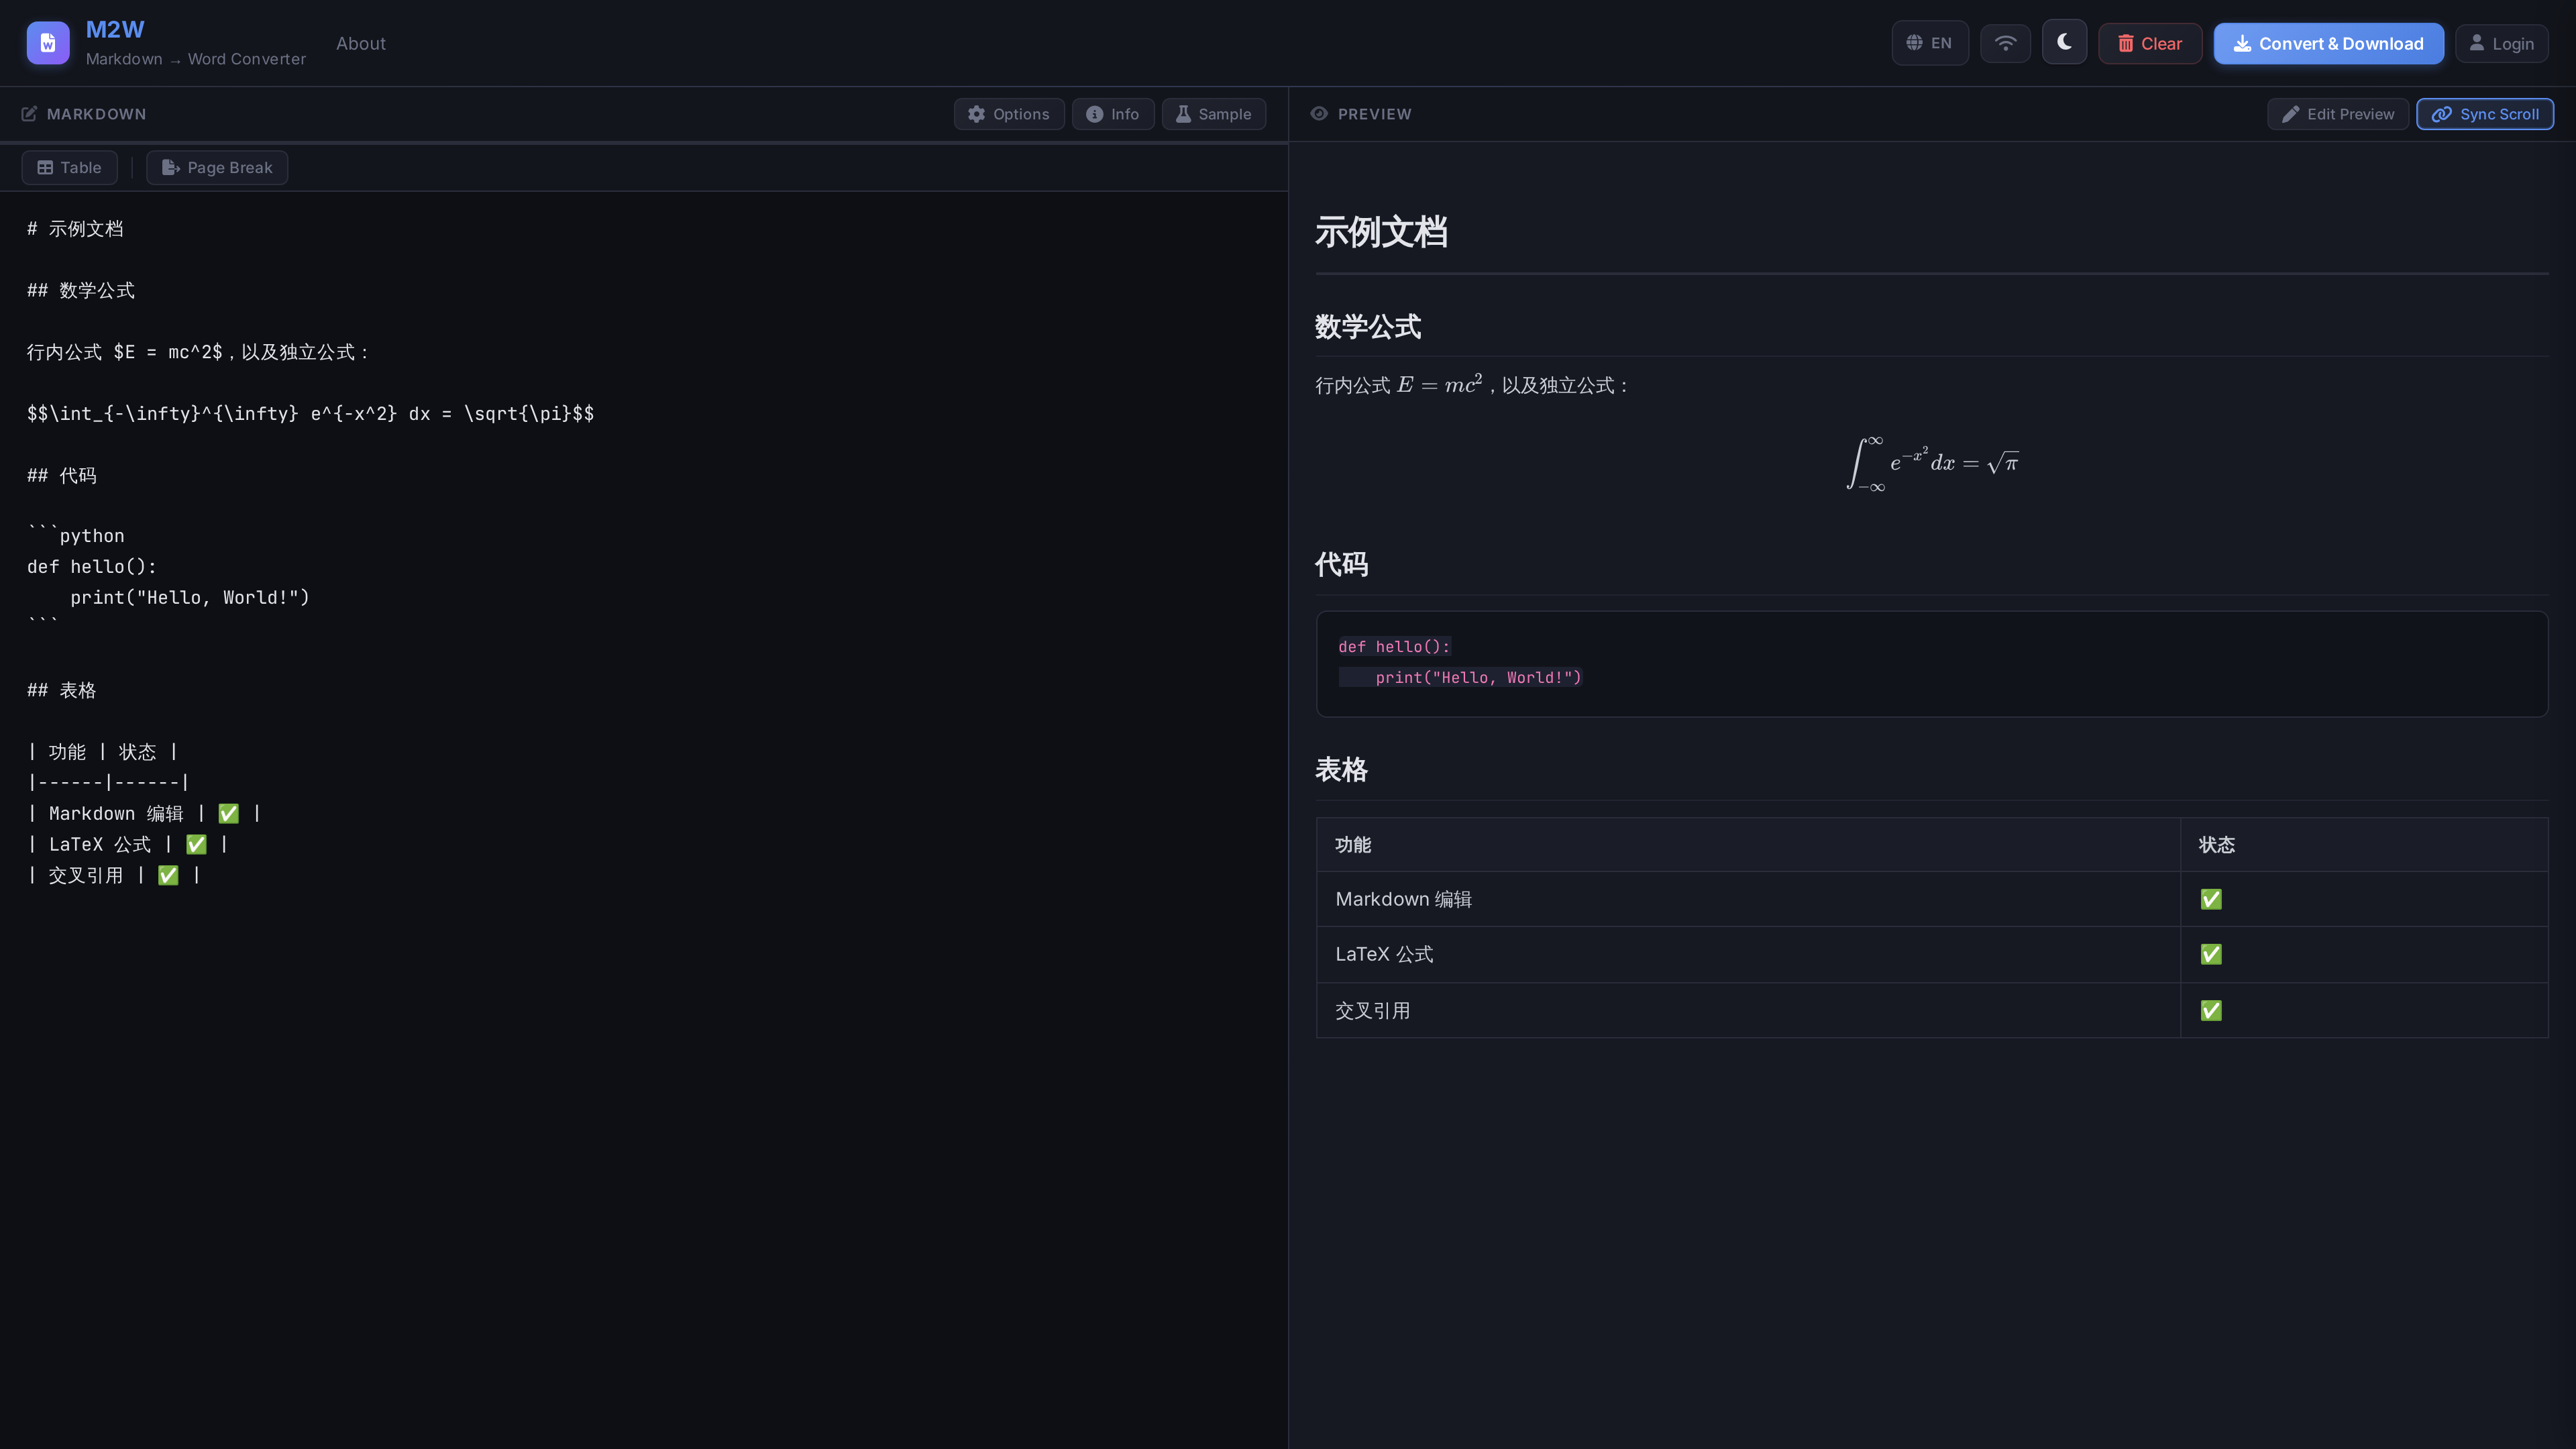This screenshot has height=1449, width=2576.
Task: Click 'LaTeX 公式' cell in preview table
Action: 1748,954
